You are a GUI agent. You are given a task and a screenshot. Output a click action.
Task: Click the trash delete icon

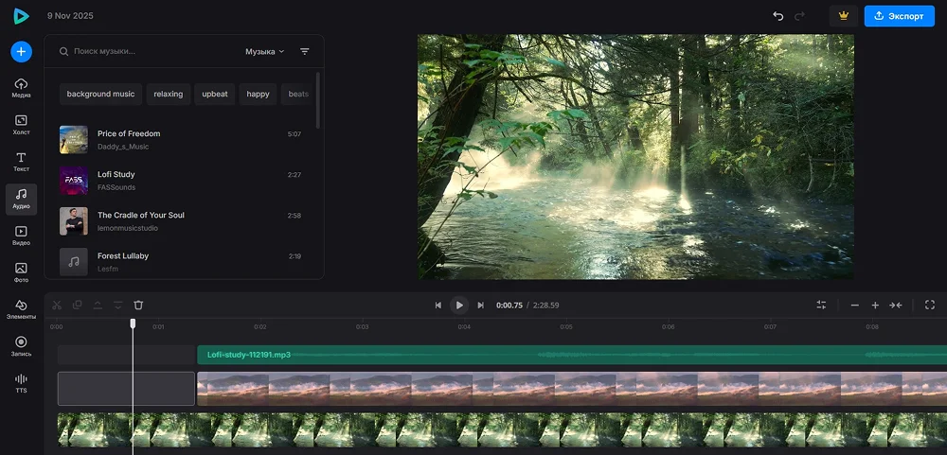click(138, 306)
